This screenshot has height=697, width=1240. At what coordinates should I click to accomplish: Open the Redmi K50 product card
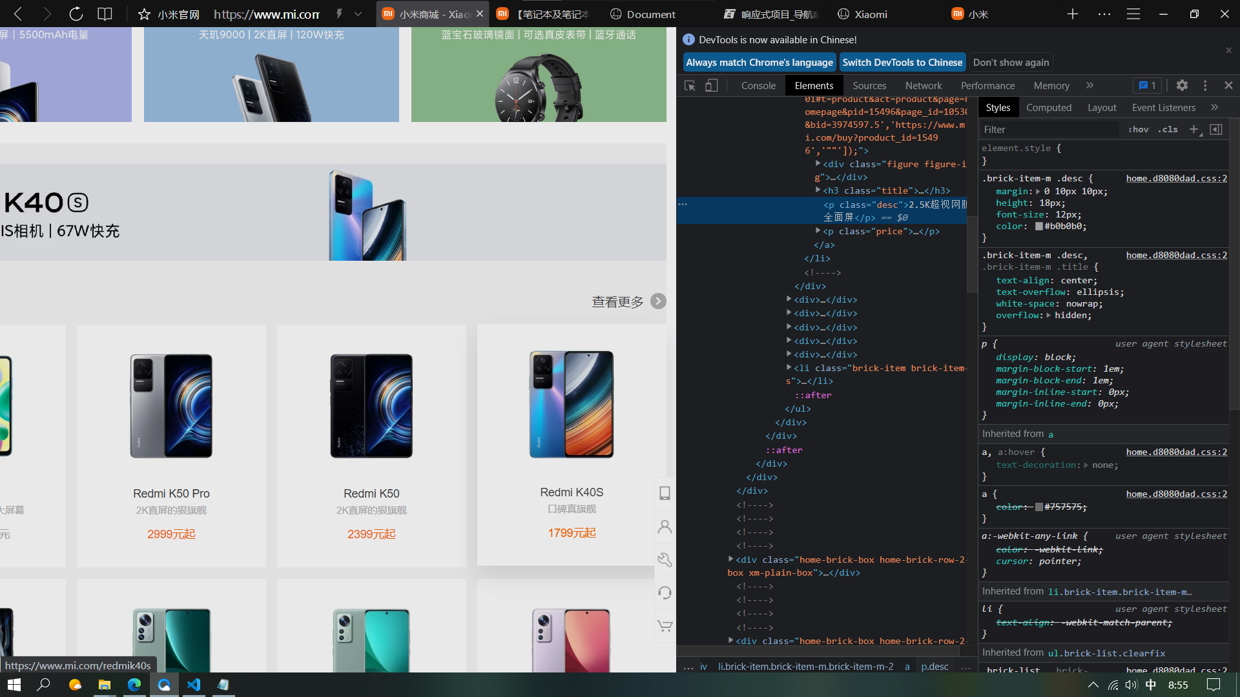[x=371, y=446]
